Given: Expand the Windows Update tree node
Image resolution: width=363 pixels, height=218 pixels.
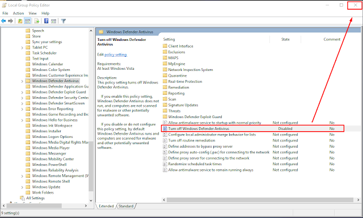Looking at the screenshot, I should click(x=22, y=187).
